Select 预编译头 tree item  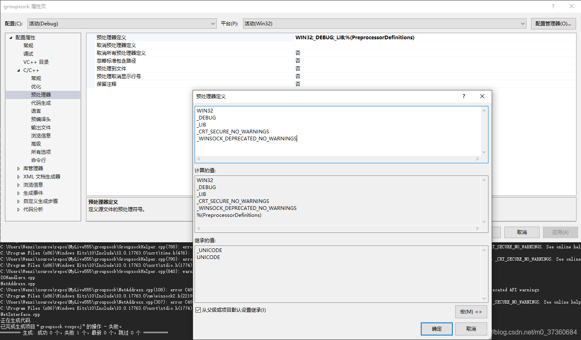[x=41, y=119]
